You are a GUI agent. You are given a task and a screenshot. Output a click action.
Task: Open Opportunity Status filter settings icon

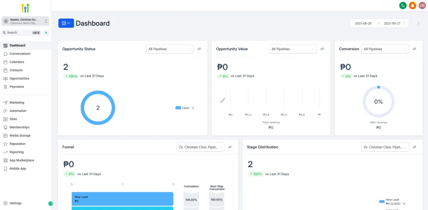(x=199, y=49)
